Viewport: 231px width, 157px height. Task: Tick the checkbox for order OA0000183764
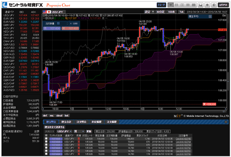46,142
